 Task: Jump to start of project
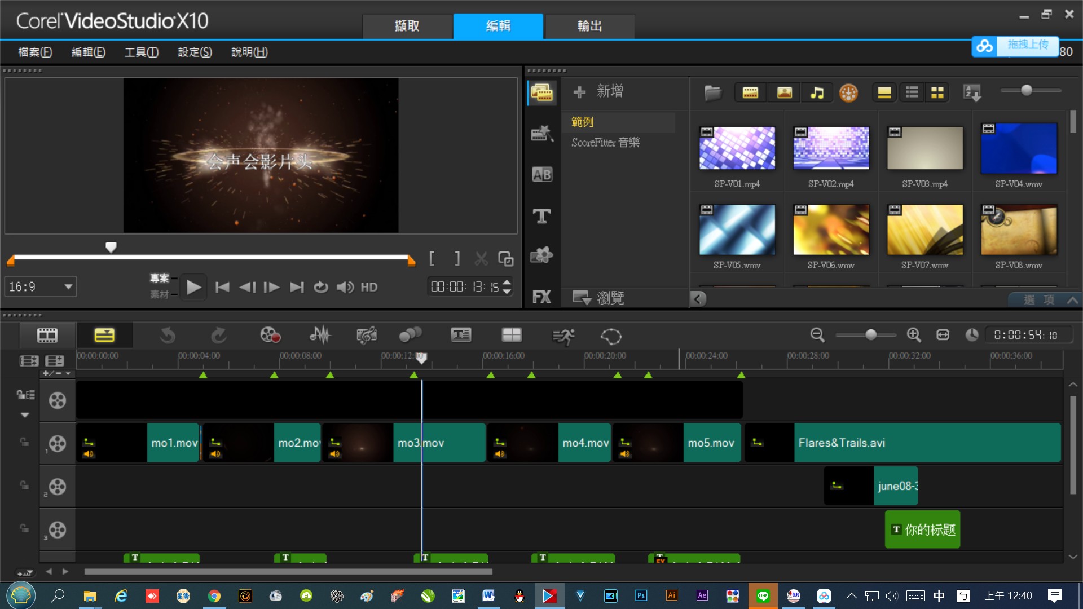pyautogui.click(x=222, y=288)
